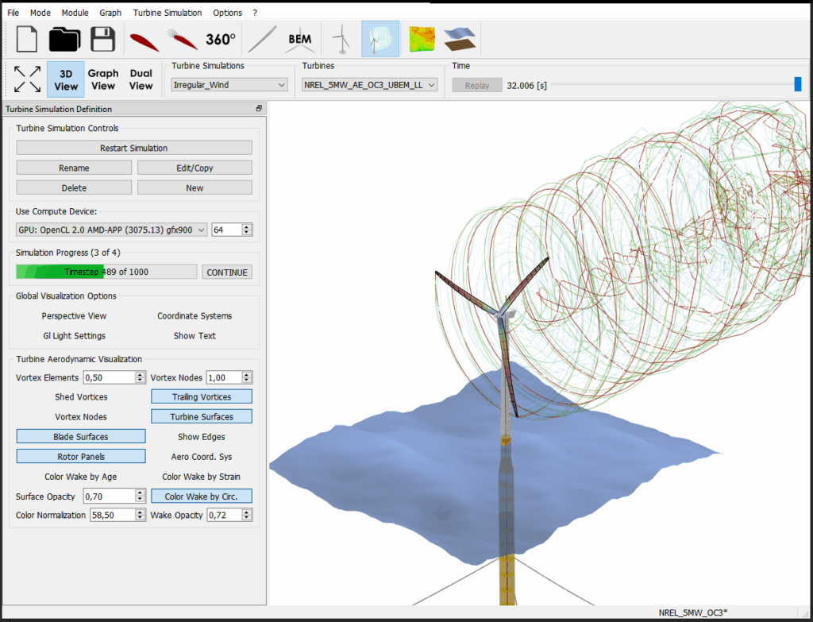The image size is (813, 622).
Task: Expand the GPU compute device dropdown
Action: (112, 230)
